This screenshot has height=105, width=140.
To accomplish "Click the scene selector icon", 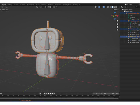I will pyautogui.click(x=126, y=4).
